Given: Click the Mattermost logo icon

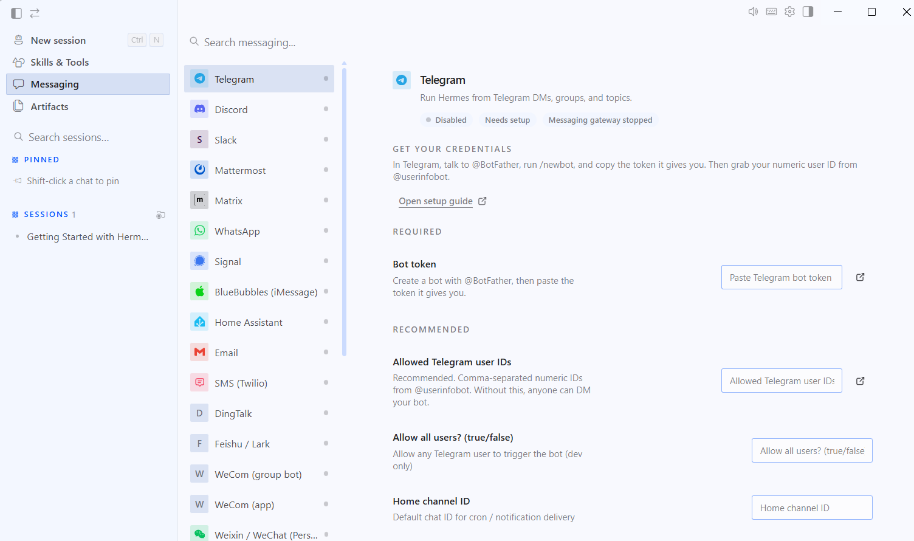Looking at the screenshot, I should [199, 170].
